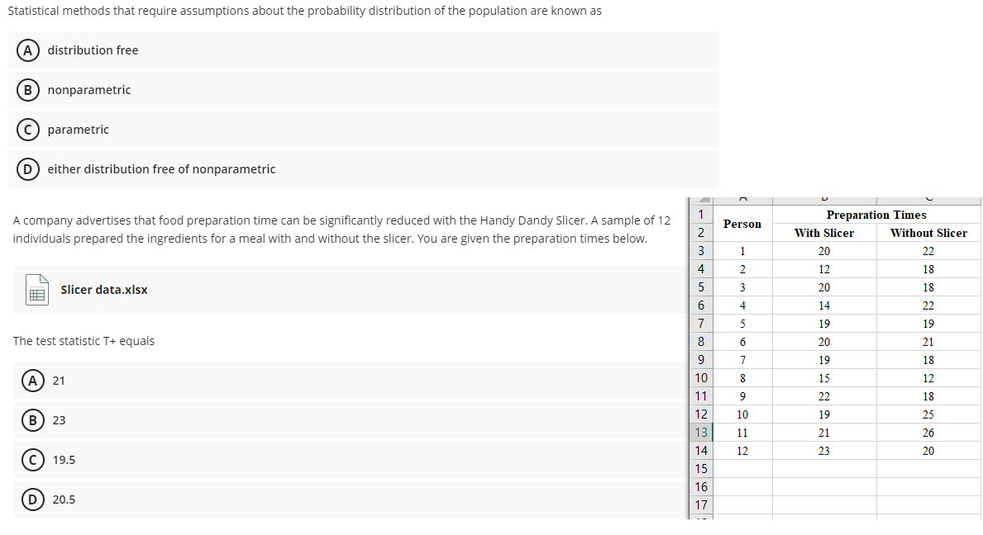Open the Slicer data.xlsx file link
This screenshot has width=983, height=535.
coord(103,290)
